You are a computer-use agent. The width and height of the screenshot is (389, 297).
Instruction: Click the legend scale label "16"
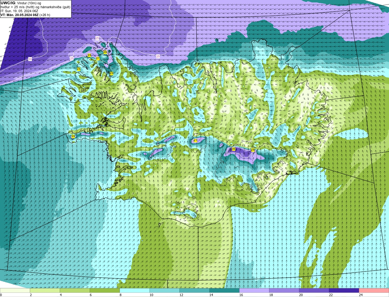coord(241,295)
